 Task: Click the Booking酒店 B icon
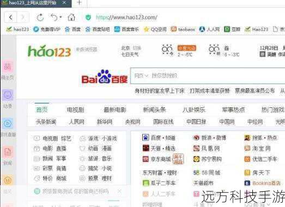247,183
